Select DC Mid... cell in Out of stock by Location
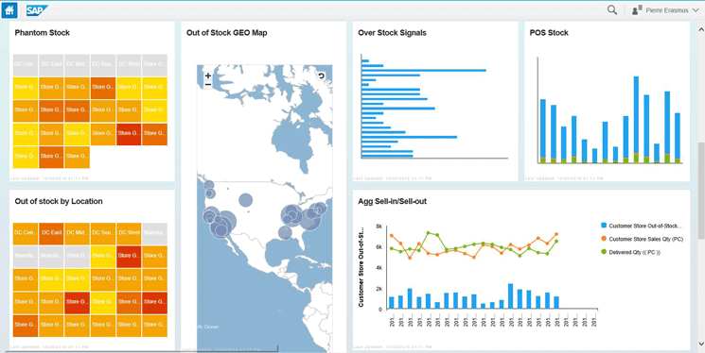 (x=77, y=233)
